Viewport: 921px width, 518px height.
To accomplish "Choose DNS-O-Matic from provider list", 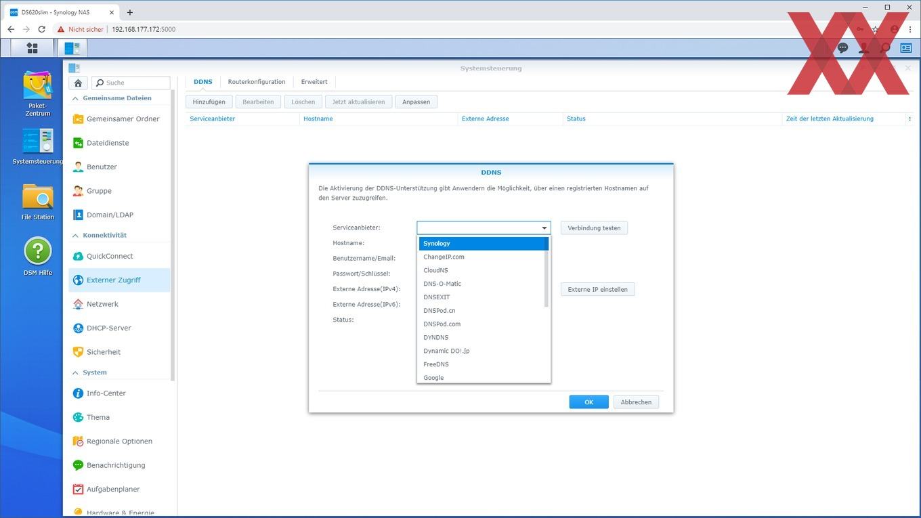I will point(481,284).
